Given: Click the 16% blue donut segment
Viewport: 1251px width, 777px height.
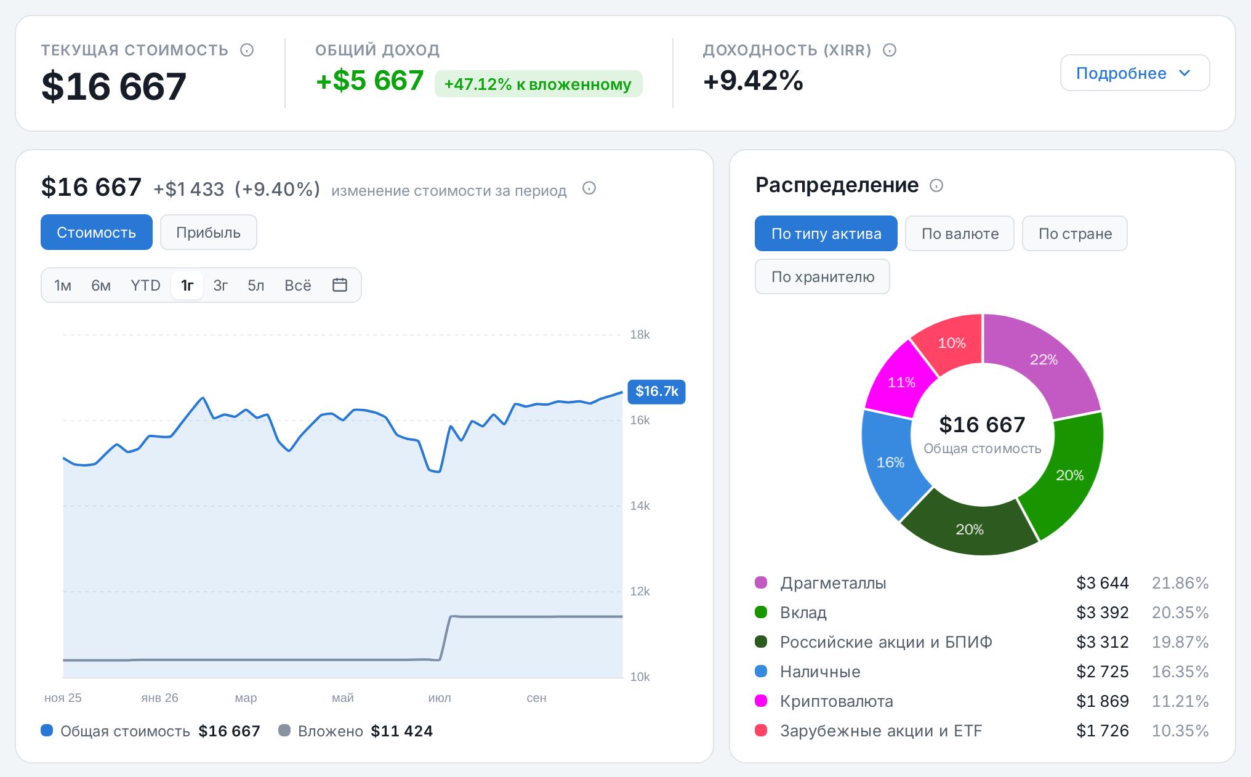Looking at the screenshot, I should [x=890, y=462].
